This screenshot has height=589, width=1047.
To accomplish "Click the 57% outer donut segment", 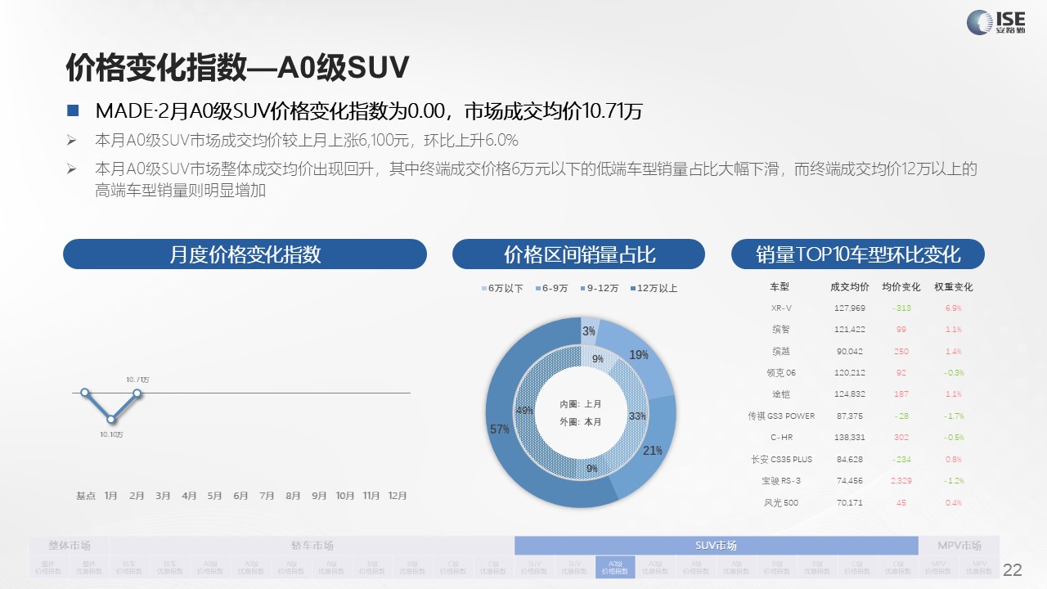I will [501, 429].
